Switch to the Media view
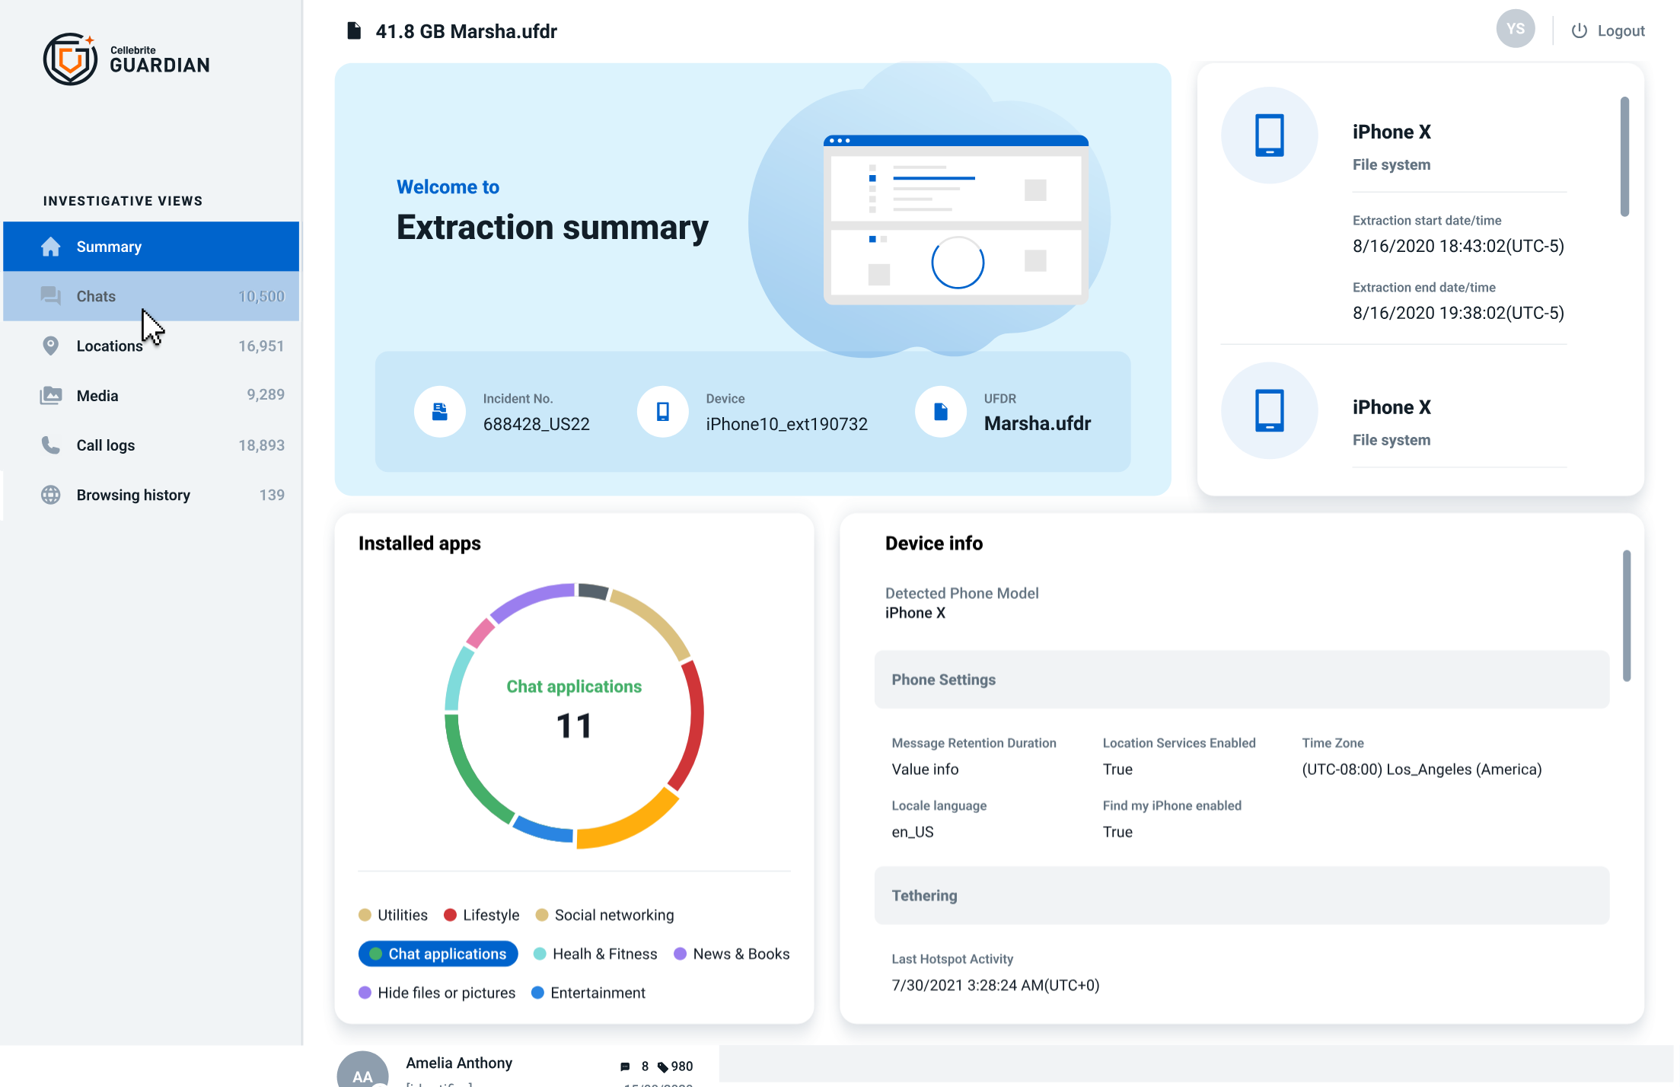This screenshot has width=1680, height=1087. (151, 395)
